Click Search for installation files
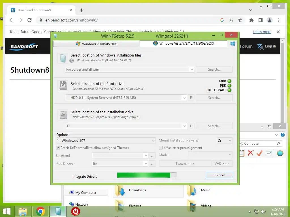This screenshot has height=217, width=290. (214, 70)
